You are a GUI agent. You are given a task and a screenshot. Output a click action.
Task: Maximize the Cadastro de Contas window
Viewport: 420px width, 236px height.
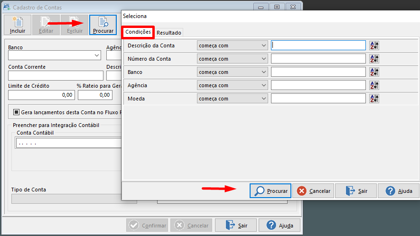click(x=277, y=7)
